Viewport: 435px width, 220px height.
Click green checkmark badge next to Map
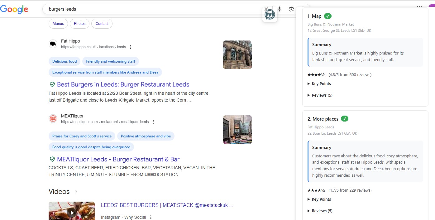point(327,16)
